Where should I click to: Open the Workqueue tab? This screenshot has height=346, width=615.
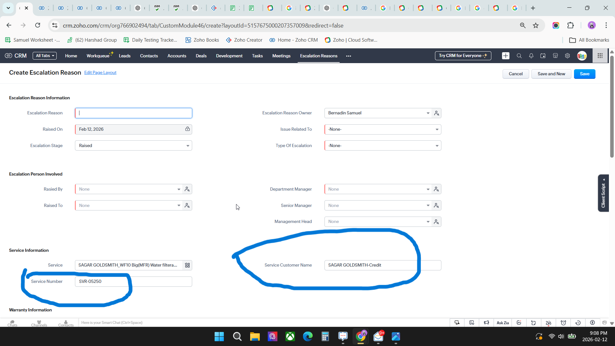point(98,56)
